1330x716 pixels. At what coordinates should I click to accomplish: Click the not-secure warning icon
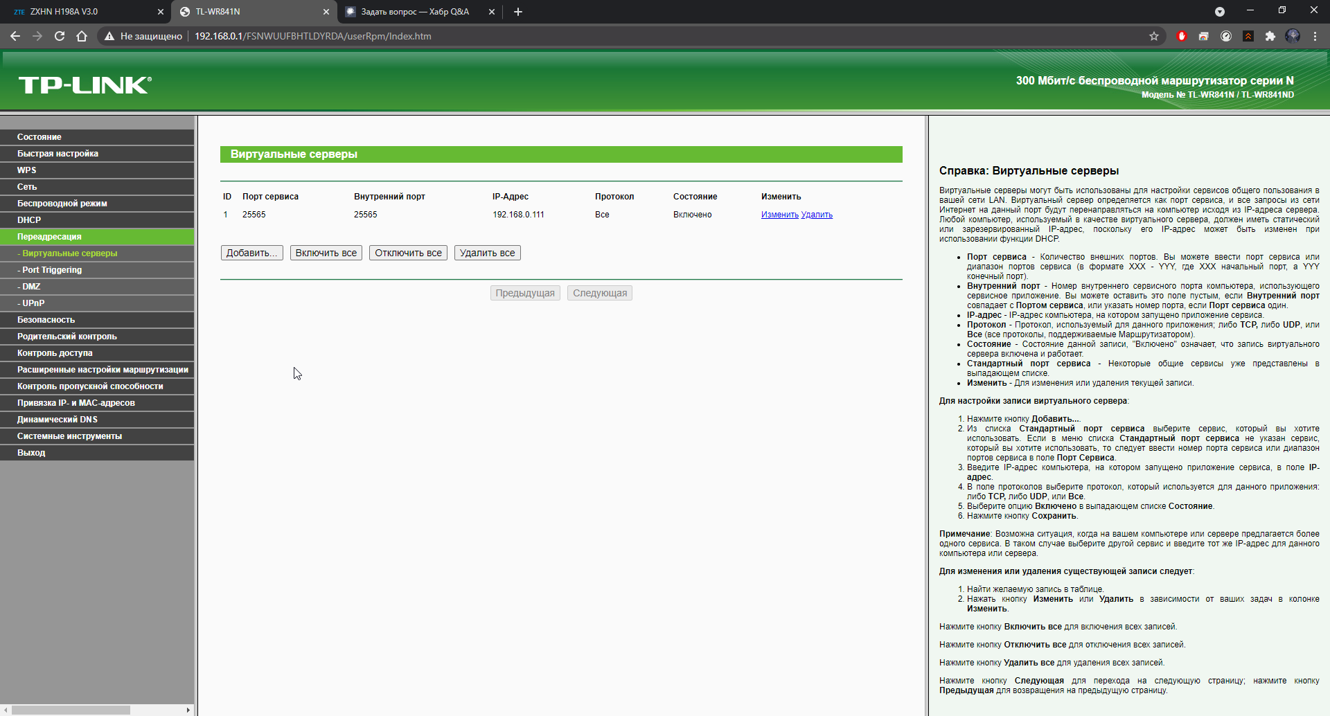109,36
